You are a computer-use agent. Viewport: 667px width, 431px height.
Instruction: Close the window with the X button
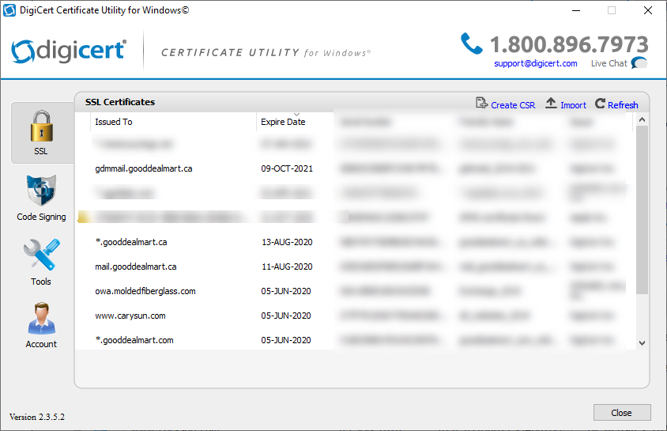[x=648, y=10]
